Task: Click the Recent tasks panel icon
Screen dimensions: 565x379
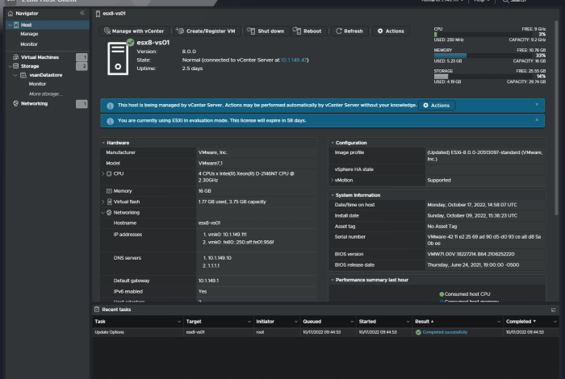Action: 97,309
